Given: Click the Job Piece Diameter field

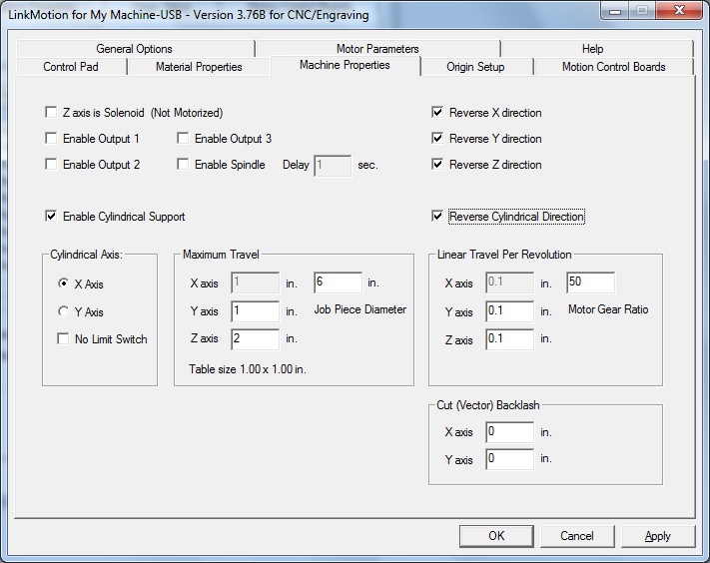Looking at the screenshot, I should coord(338,282).
